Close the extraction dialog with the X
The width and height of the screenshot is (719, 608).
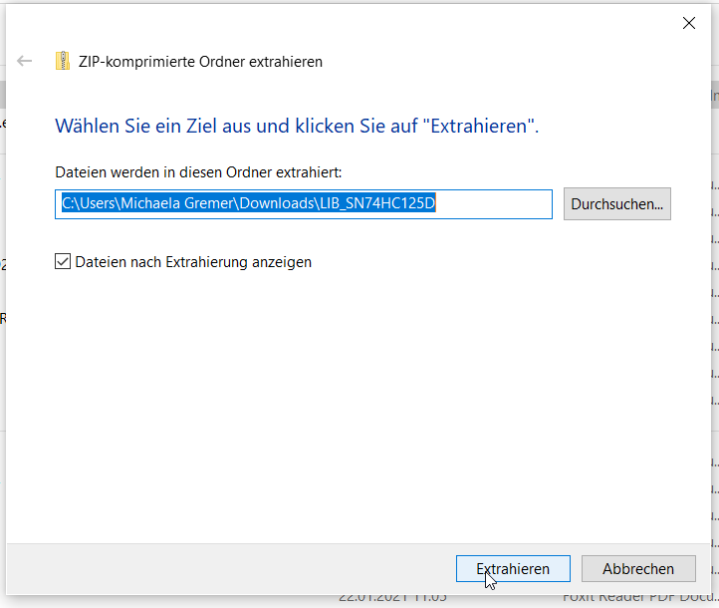pyautogui.click(x=688, y=24)
